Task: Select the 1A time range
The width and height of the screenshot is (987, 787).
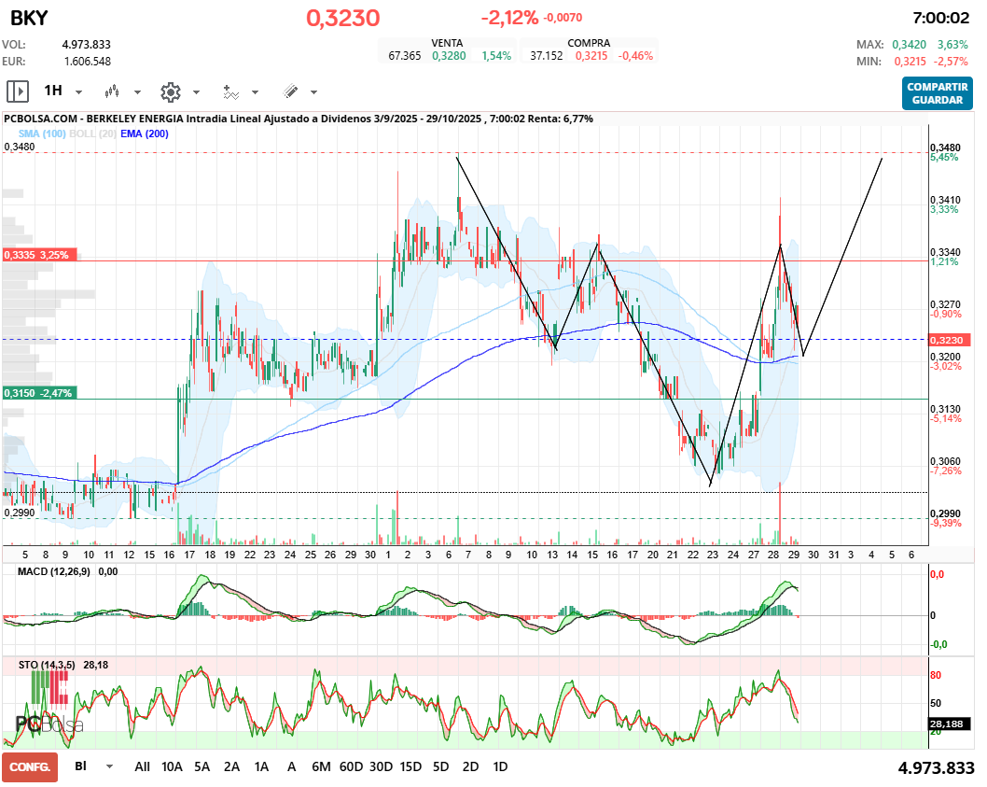Action: click(261, 766)
